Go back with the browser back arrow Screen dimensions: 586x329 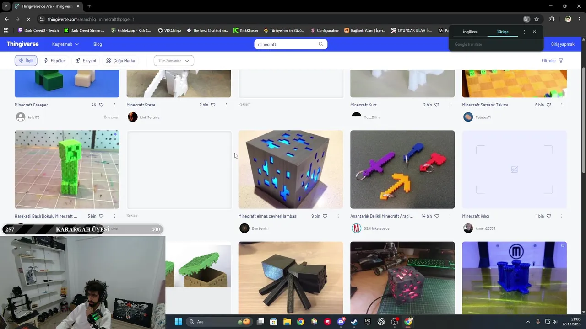coord(6,19)
